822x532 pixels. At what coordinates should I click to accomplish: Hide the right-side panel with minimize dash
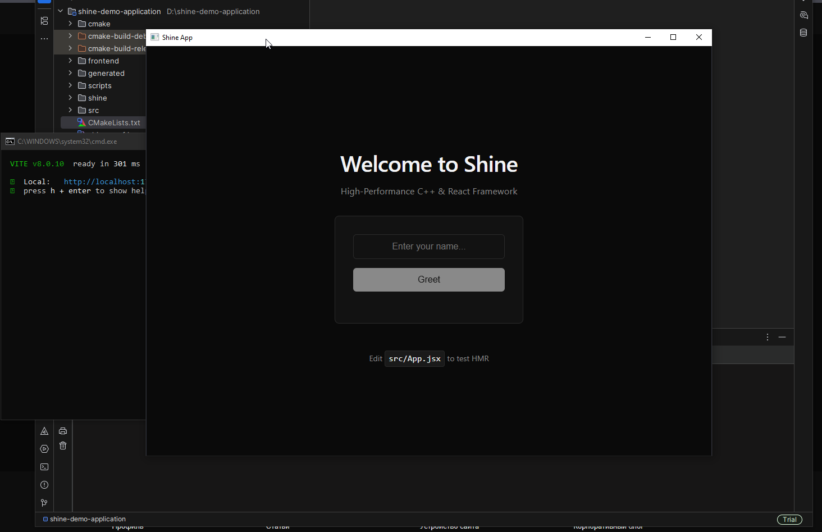coord(782,337)
